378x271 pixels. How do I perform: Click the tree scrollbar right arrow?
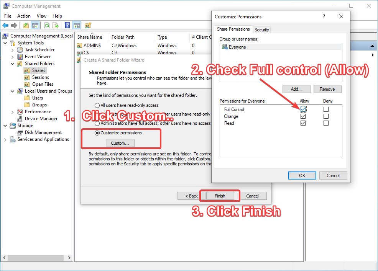click(x=69, y=258)
